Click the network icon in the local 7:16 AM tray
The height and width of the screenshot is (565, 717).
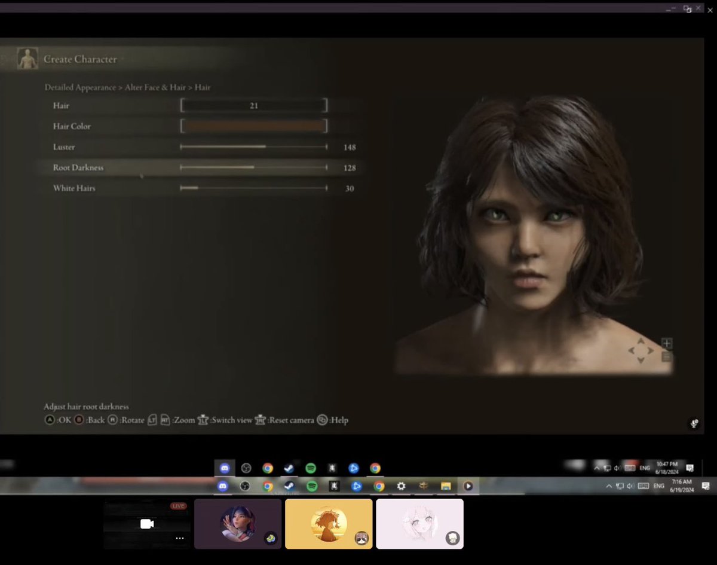620,486
